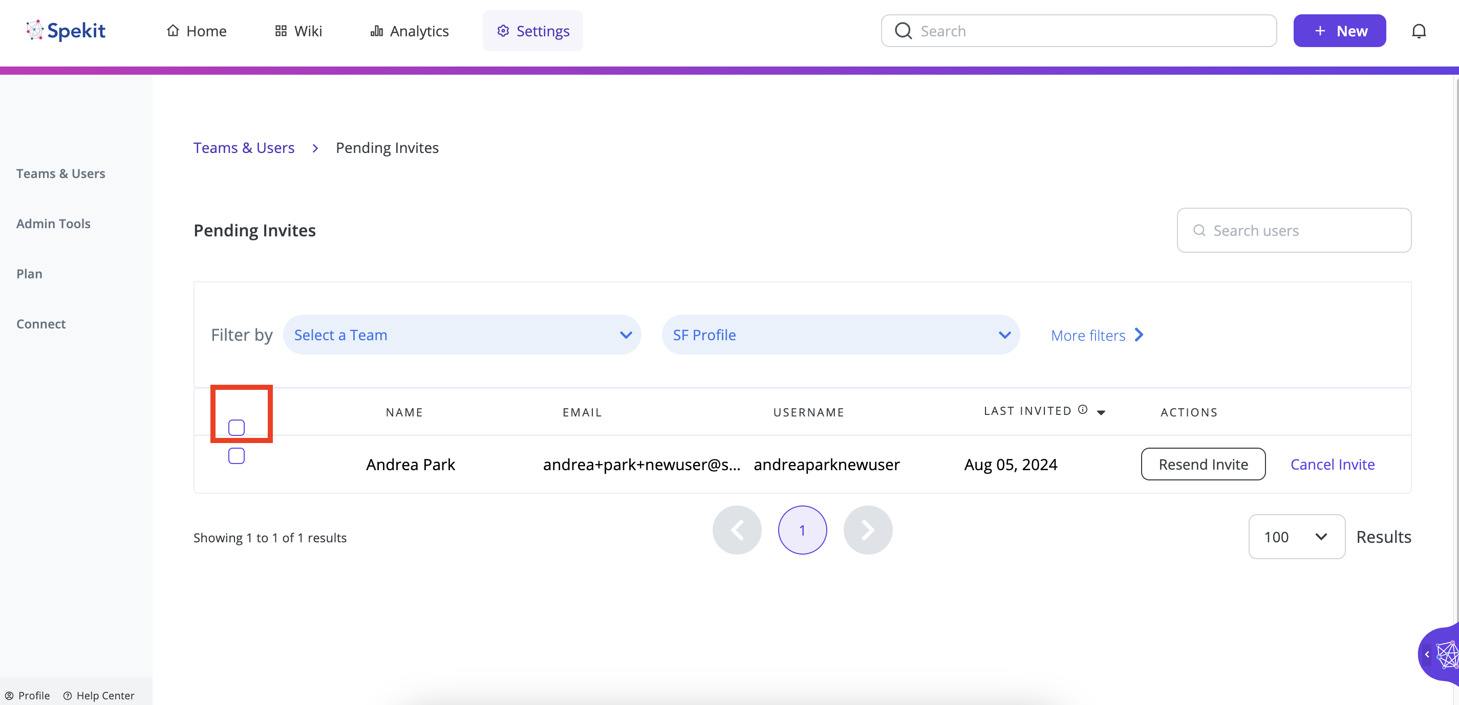The height and width of the screenshot is (705, 1459).
Task: Open the Settings tab
Action: click(532, 31)
